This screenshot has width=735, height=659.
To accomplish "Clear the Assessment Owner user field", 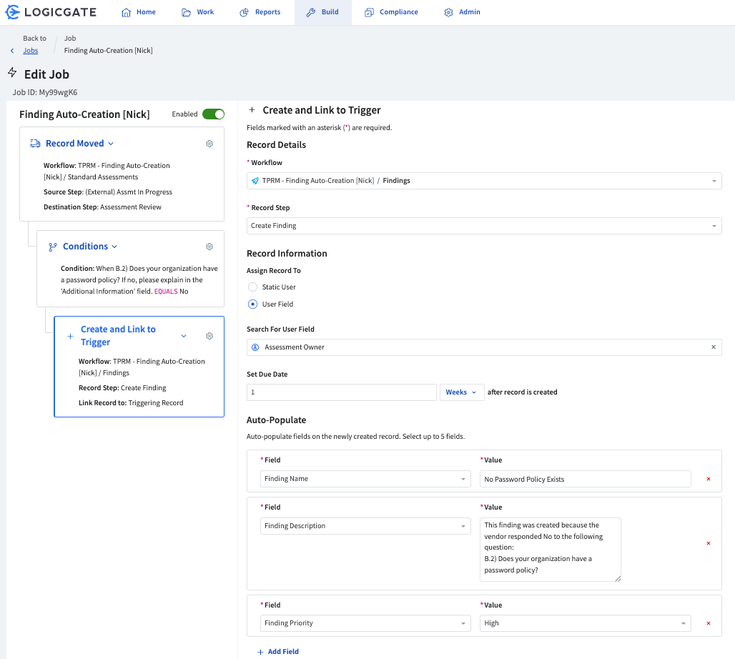I will [x=713, y=347].
